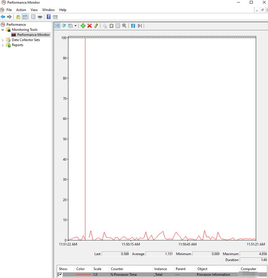This screenshot has width=268, height=278.
Task: Click the 11:50:15 AM time axis label
Action: pos(131,244)
